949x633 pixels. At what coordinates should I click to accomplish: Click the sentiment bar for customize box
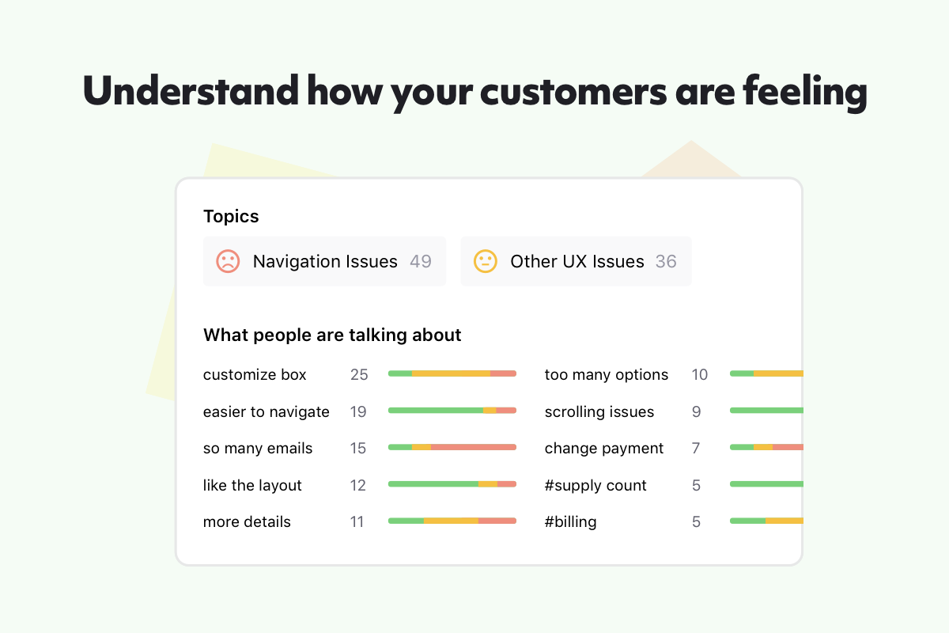[452, 373]
